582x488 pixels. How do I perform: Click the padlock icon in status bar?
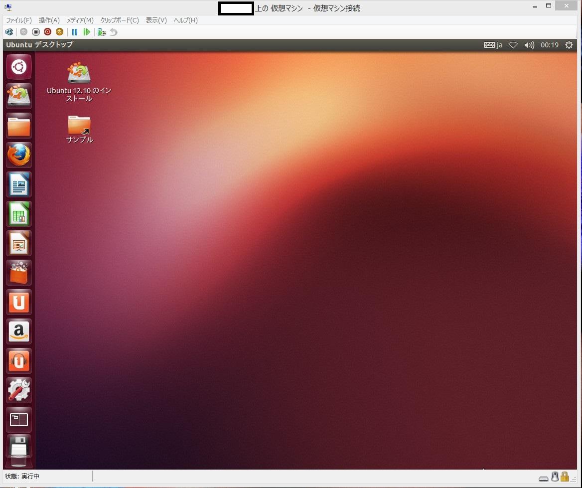click(565, 477)
